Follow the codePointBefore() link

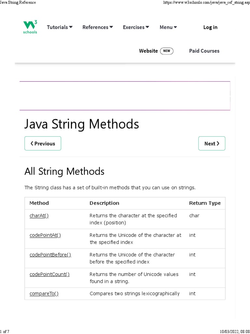pyautogui.click(x=50, y=255)
